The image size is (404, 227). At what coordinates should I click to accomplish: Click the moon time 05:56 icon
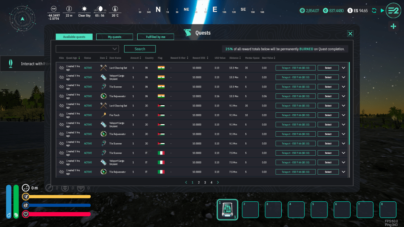coord(100,9)
